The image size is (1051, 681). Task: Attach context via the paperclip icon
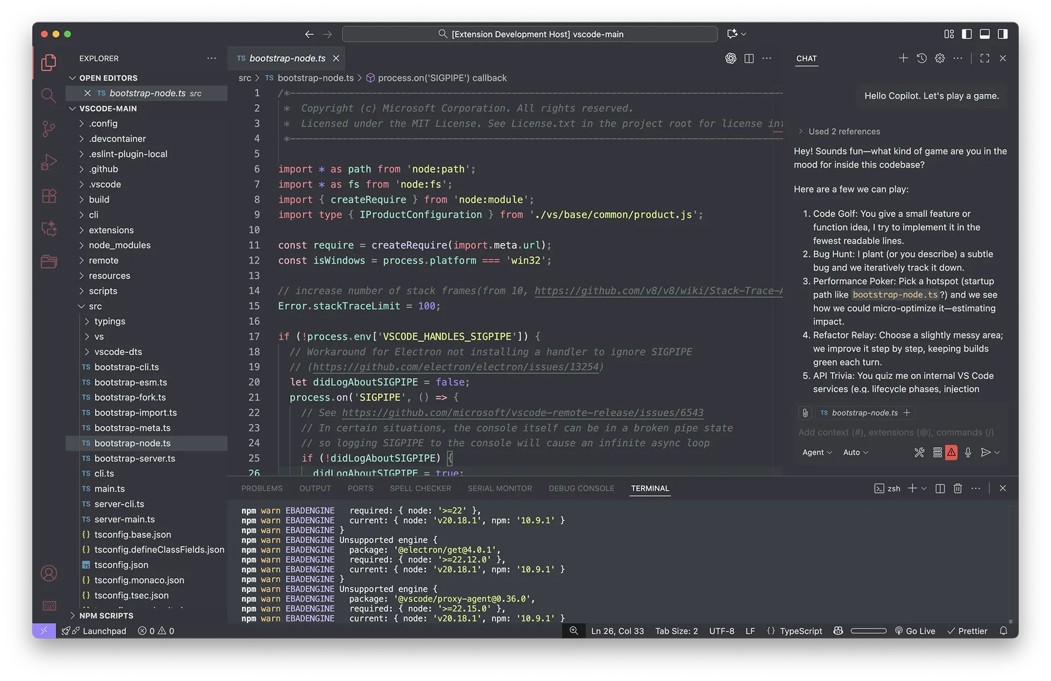pyautogui.click(x=805, y=413)
